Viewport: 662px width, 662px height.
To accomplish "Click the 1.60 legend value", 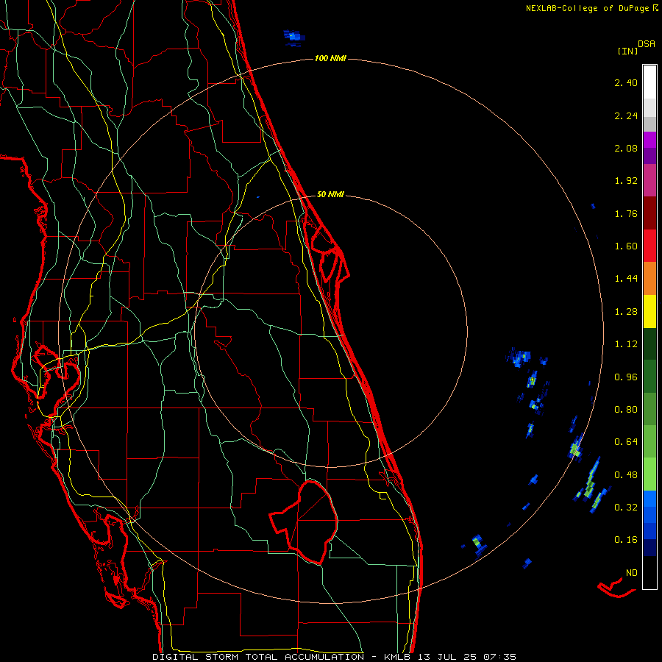I will [x=626, y=246].
